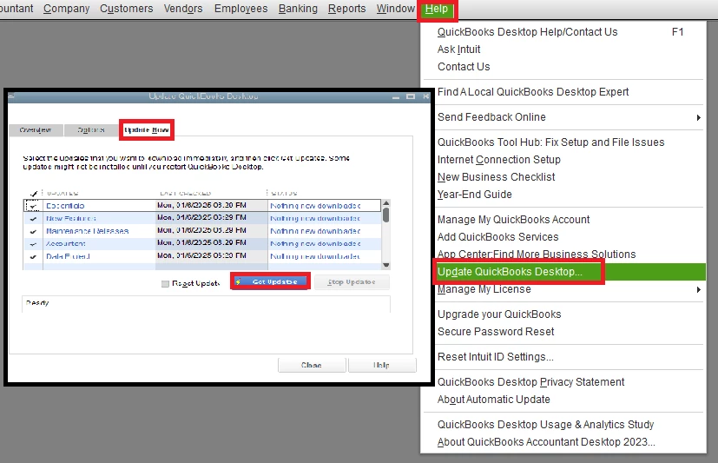The height and width of the screenshot is (463, 718).
Task: Click QuickBooks Tool Hub menu entry
Action: pos(550,142)
